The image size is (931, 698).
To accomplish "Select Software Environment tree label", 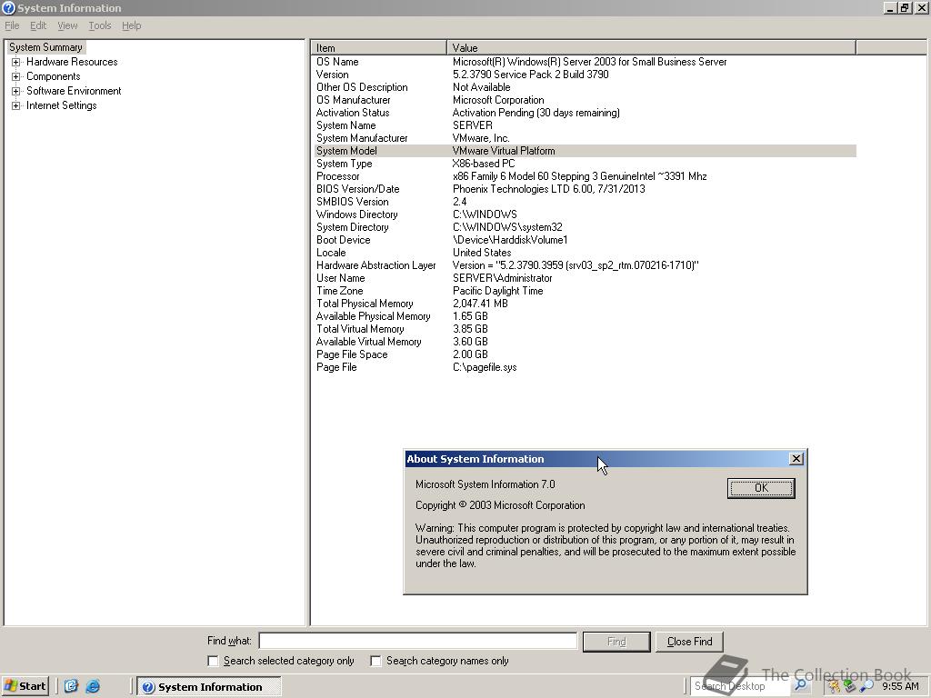I will click(74, 91).
